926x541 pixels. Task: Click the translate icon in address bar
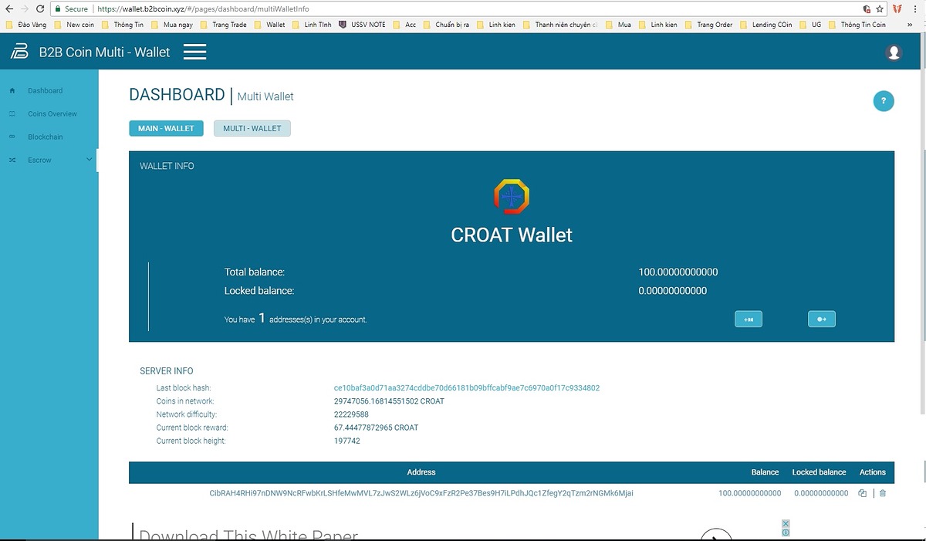pos(867,8)
